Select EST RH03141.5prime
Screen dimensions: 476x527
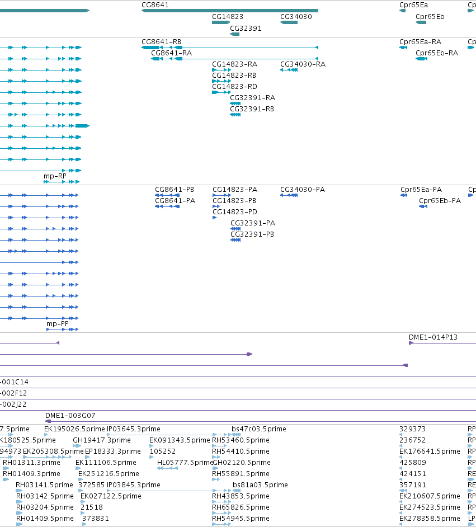pyautogui.click(x=19, y=491)
